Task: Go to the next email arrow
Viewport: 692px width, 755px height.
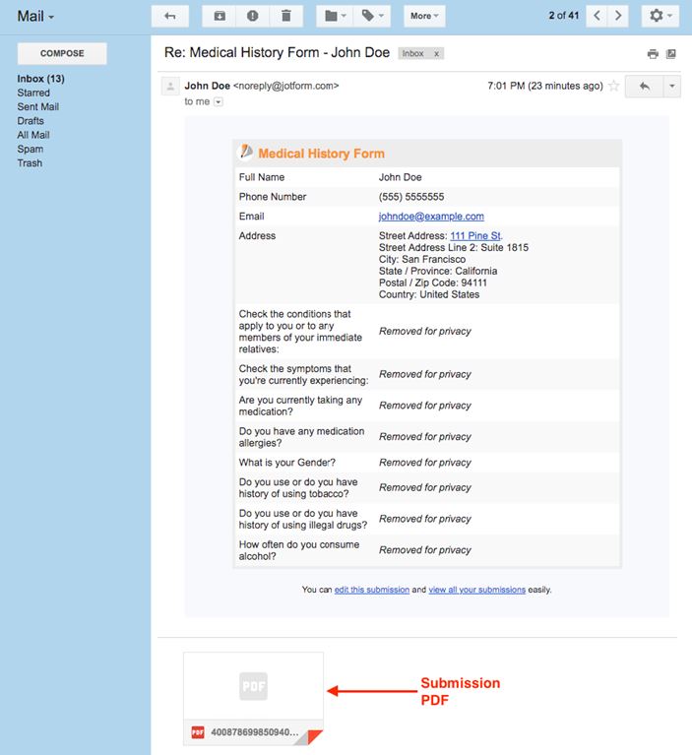Action: pos(618,16)
